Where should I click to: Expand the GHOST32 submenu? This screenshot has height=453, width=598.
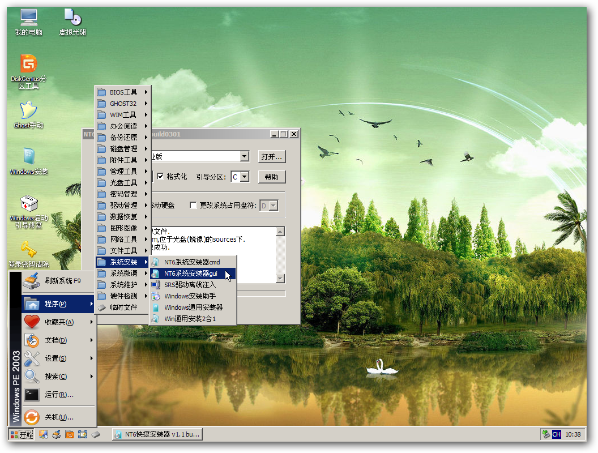pos(122,103)
